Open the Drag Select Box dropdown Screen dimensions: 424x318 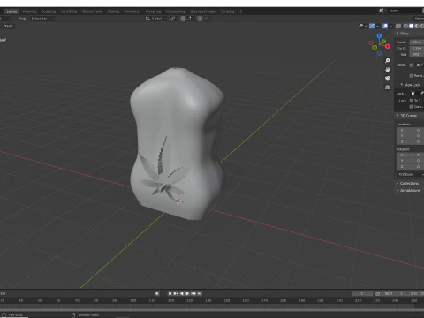[x=43, y=19]
